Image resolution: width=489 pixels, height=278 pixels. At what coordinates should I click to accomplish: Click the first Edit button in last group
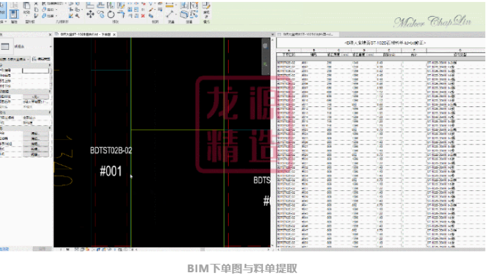coord(35,134)
